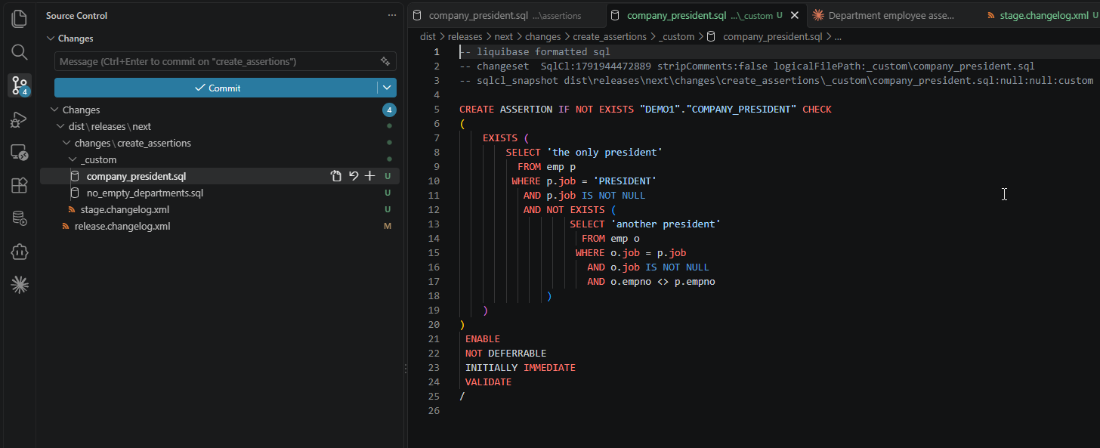Select the Source Control activity bar icon
The width and height of the screenshot is (1100, 448).
point(20,85)
